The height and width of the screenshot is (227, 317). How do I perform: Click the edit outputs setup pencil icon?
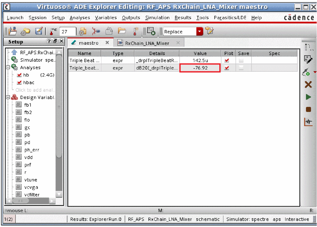308,59
